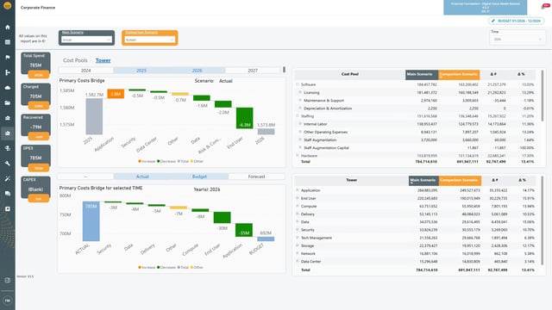Click the orange button under Recovered
The width and height of the screenshot is (552, 310).
click(x=38, y=137)
